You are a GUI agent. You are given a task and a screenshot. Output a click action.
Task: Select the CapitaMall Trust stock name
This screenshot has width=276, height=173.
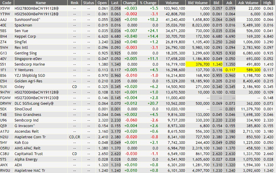[29, 154]
